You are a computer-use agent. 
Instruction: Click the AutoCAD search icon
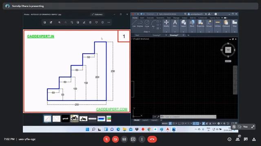pos(185,14)
